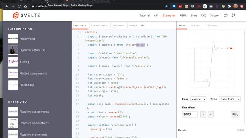Fold code at line 1 arrow
This screenshot has width=246, height=138.
click(x=80, y=32)
